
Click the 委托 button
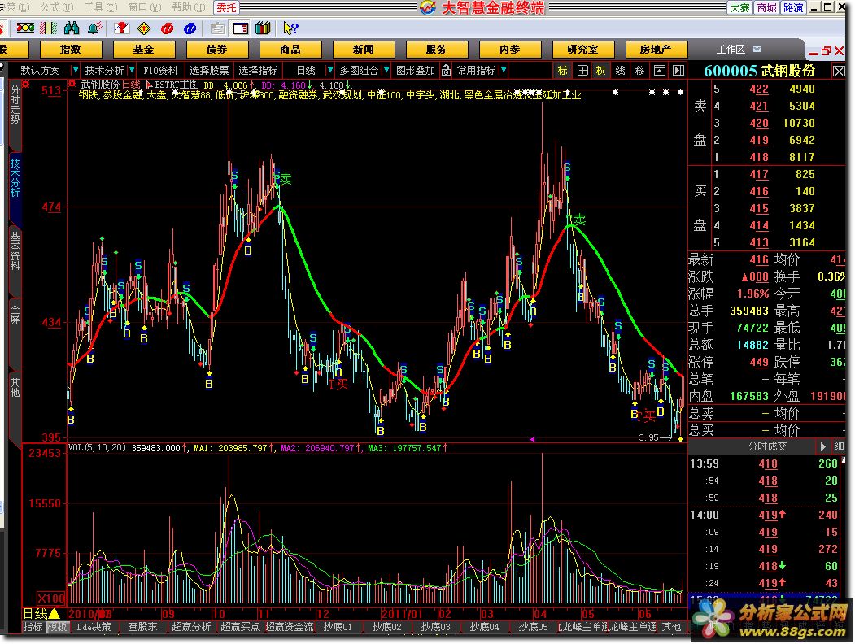click(226, 7)
